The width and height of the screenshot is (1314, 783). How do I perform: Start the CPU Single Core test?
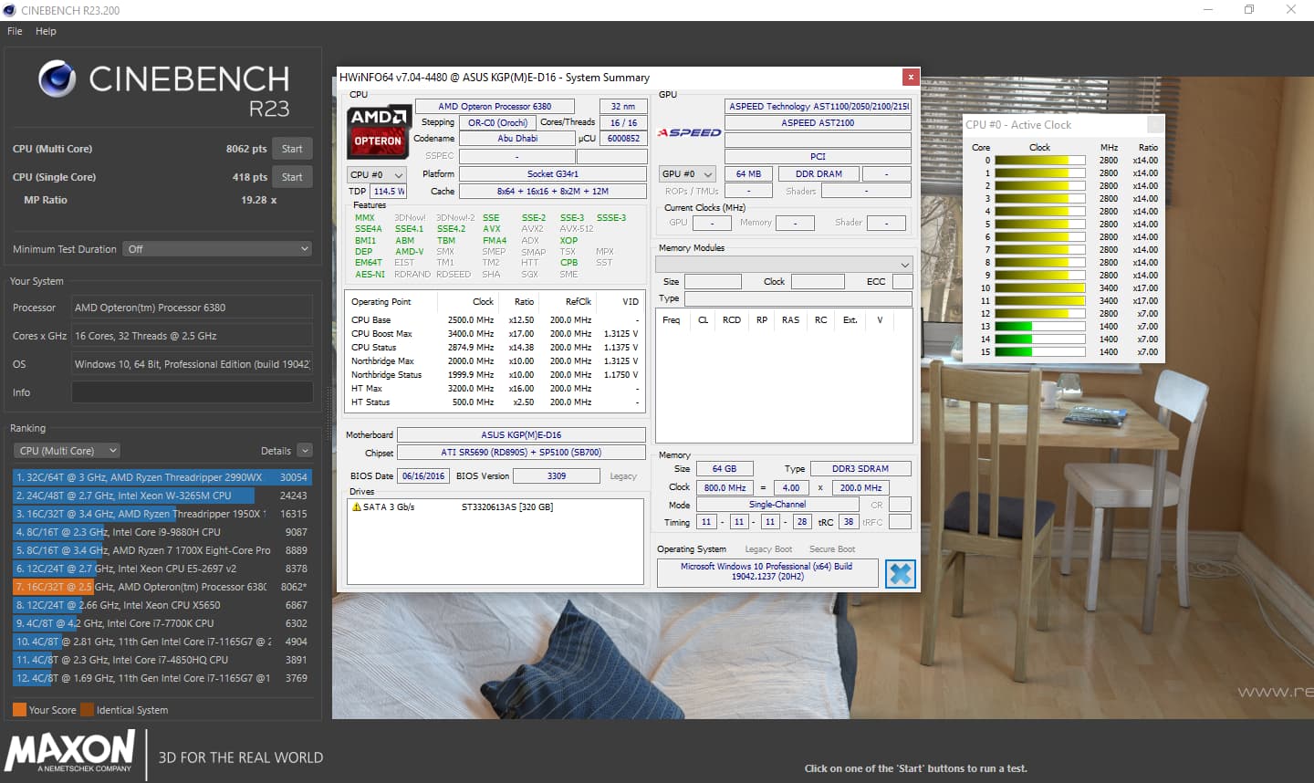click(x=292, y=177)
